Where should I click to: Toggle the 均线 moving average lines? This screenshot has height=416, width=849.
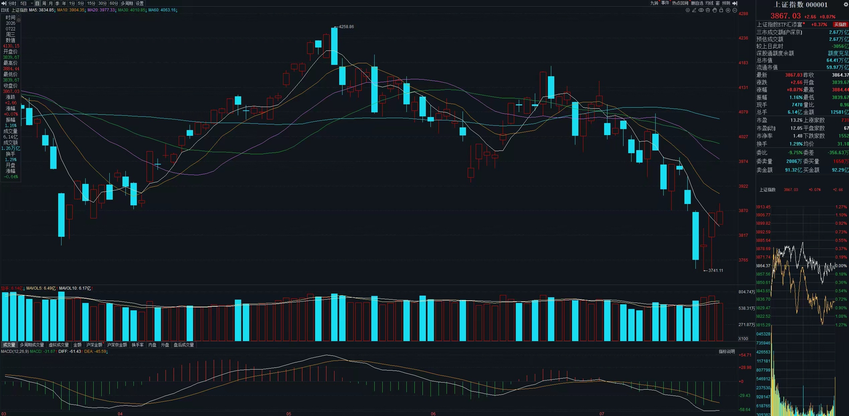tap(710, 3)
